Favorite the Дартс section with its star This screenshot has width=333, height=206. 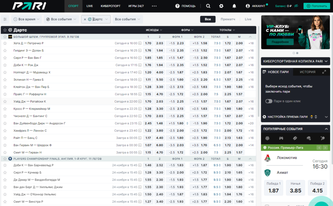point(5,30)
